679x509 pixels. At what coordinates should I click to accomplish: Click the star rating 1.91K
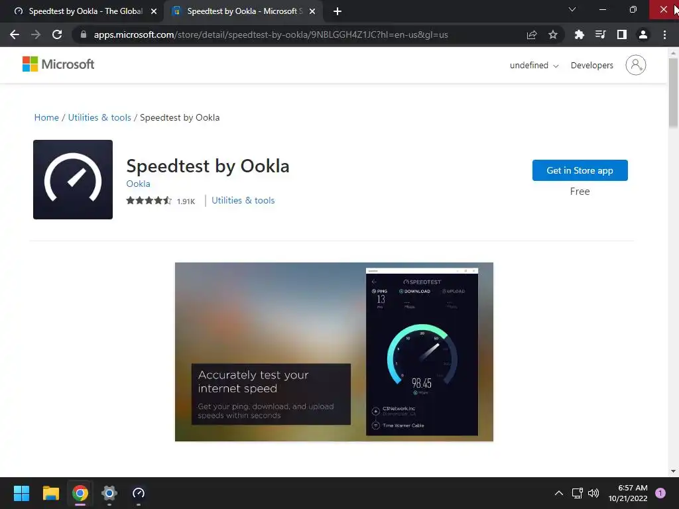pyautogui.click(x=160, y=201)
